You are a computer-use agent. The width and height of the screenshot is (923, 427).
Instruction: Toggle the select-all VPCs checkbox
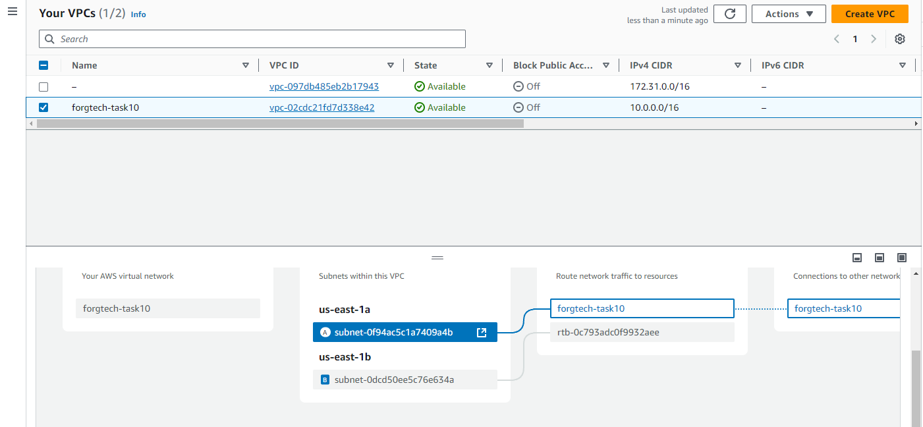(x=43, y=65)
